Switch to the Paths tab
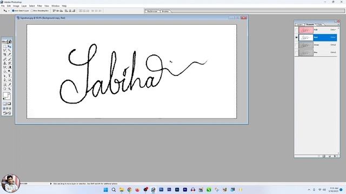 point(320,24)
